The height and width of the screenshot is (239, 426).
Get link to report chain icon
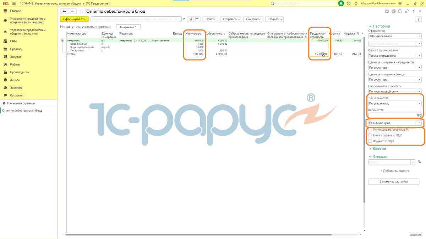tap(407, 11)
